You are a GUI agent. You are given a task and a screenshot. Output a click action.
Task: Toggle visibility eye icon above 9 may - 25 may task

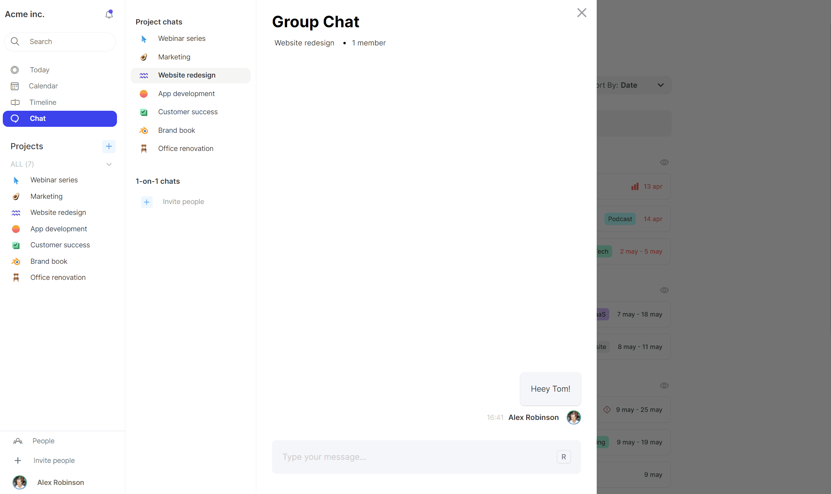click(664, 386)
